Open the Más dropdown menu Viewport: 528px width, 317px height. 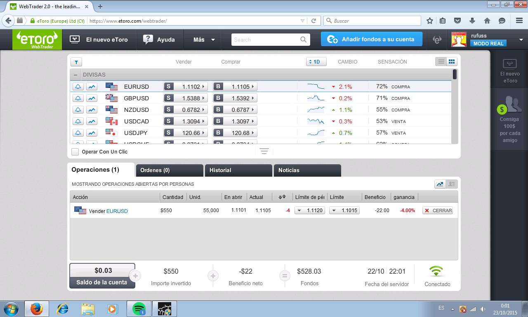(204, 40)
